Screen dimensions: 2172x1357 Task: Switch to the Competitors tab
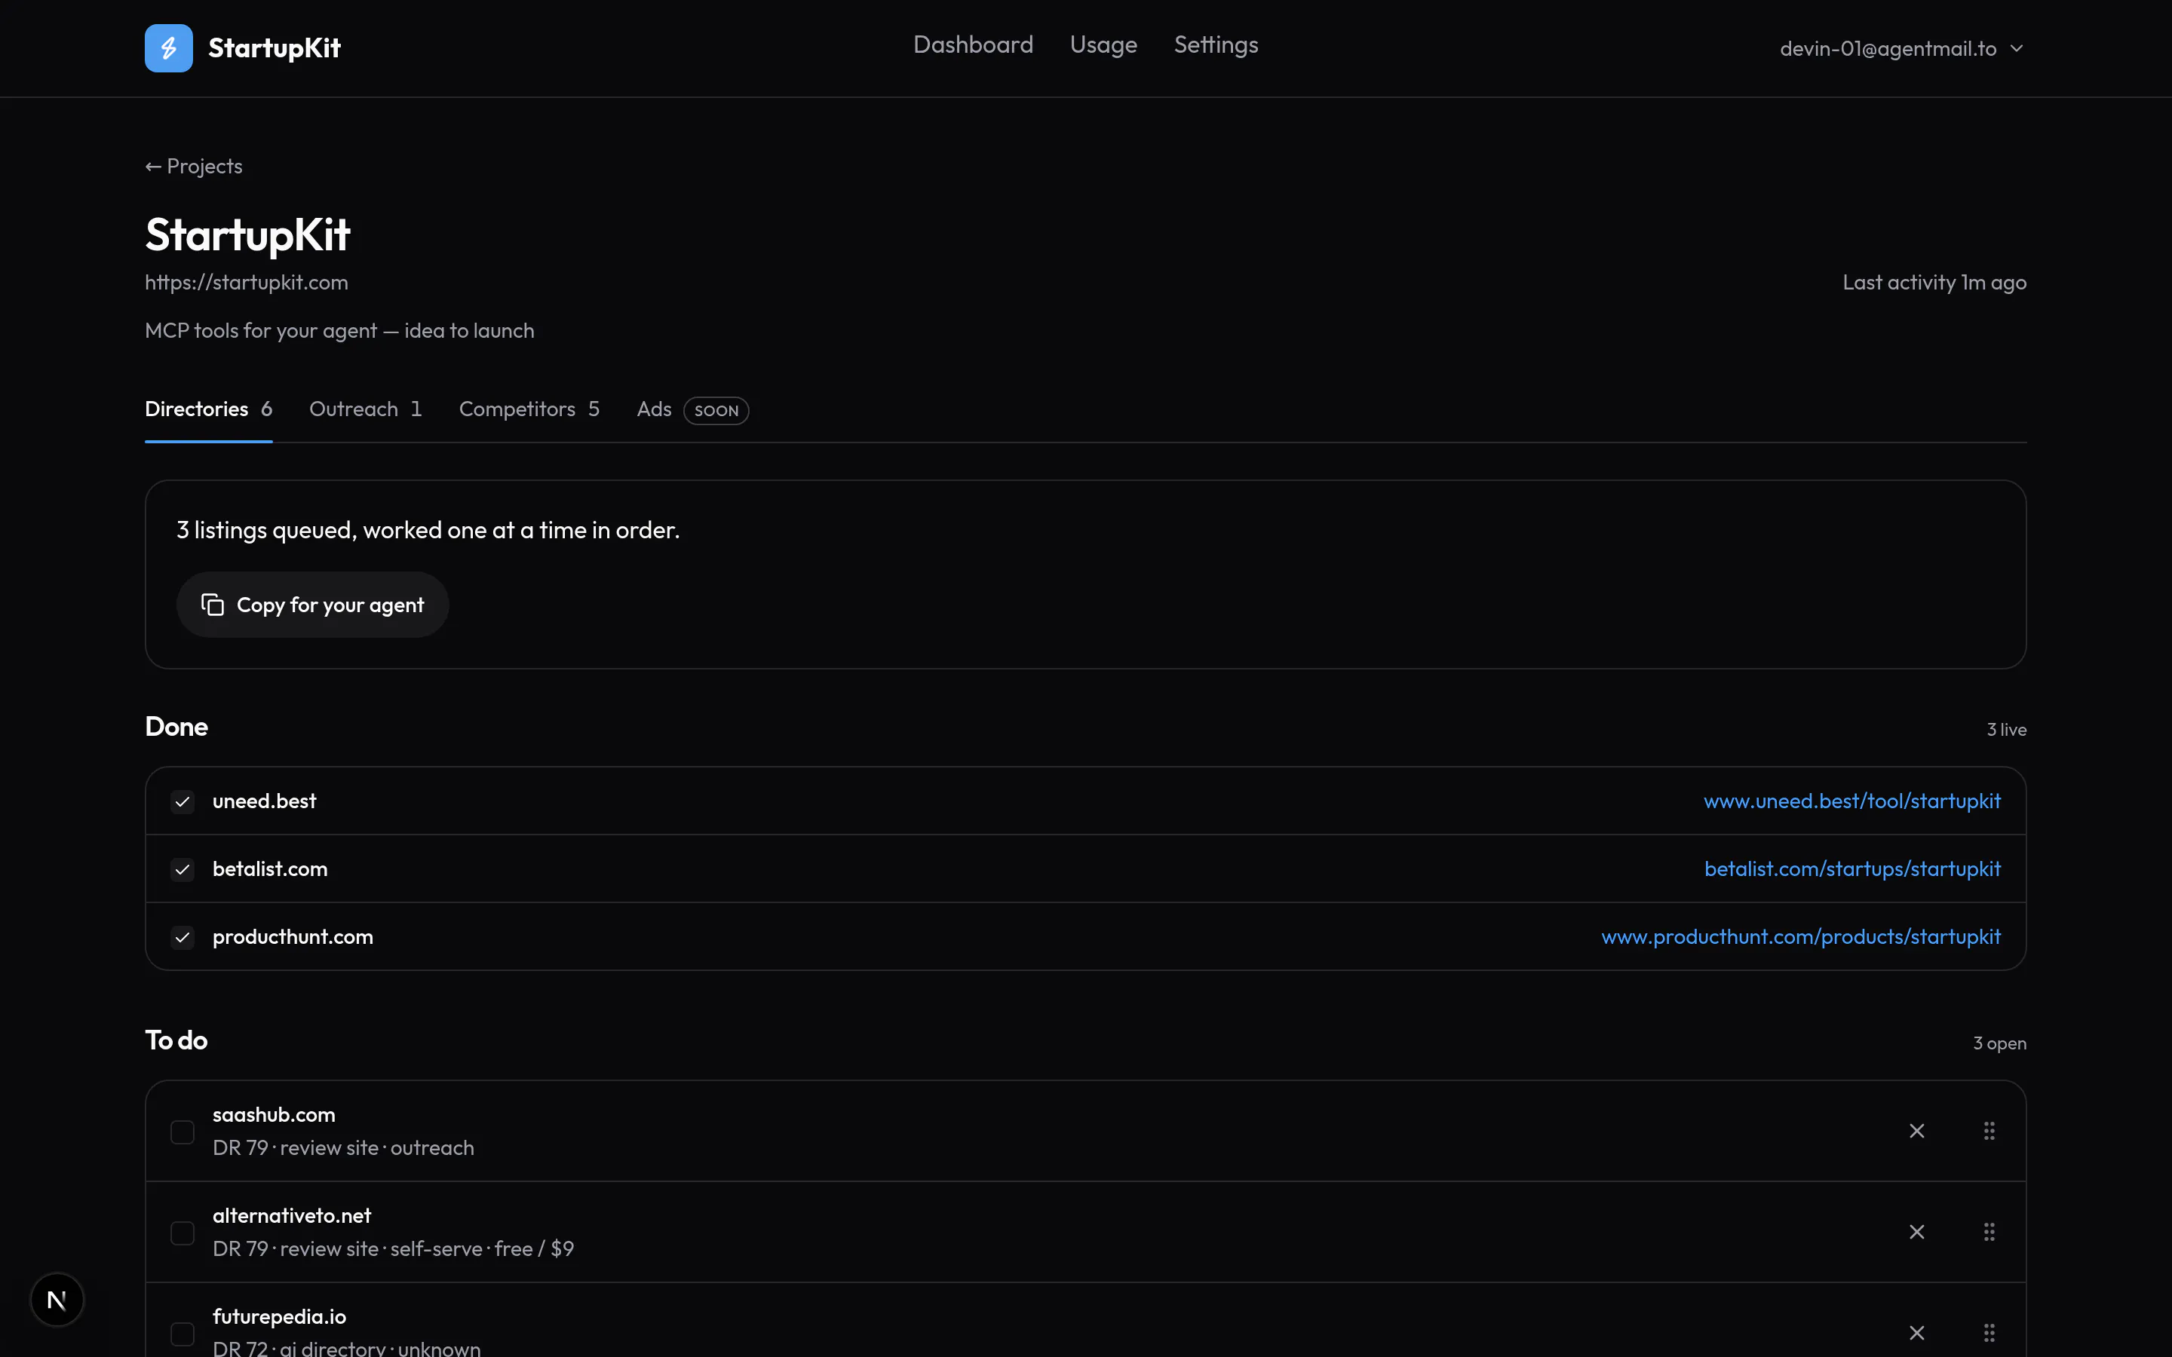(529, 409)
